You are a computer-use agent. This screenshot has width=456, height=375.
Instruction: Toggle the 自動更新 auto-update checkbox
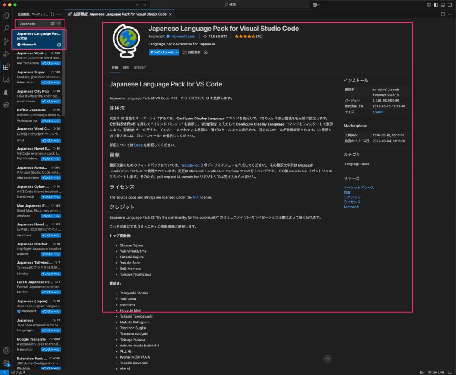coord(184,53)
